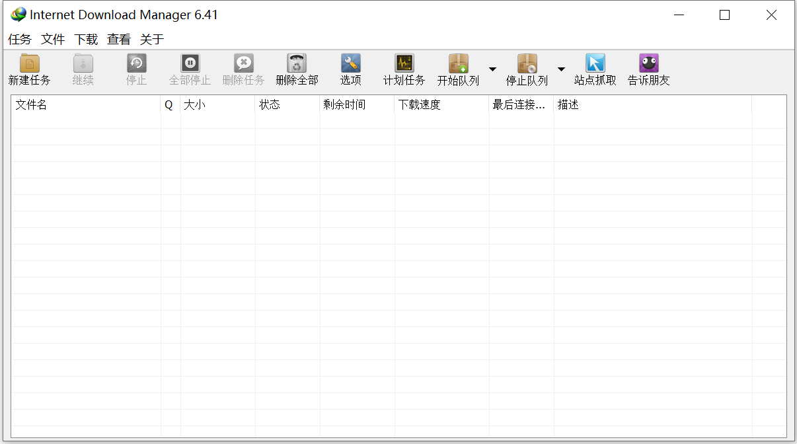Click the 停止队列 (stop queue) icon
Screen dimensions: 797x444
point(527,63)
